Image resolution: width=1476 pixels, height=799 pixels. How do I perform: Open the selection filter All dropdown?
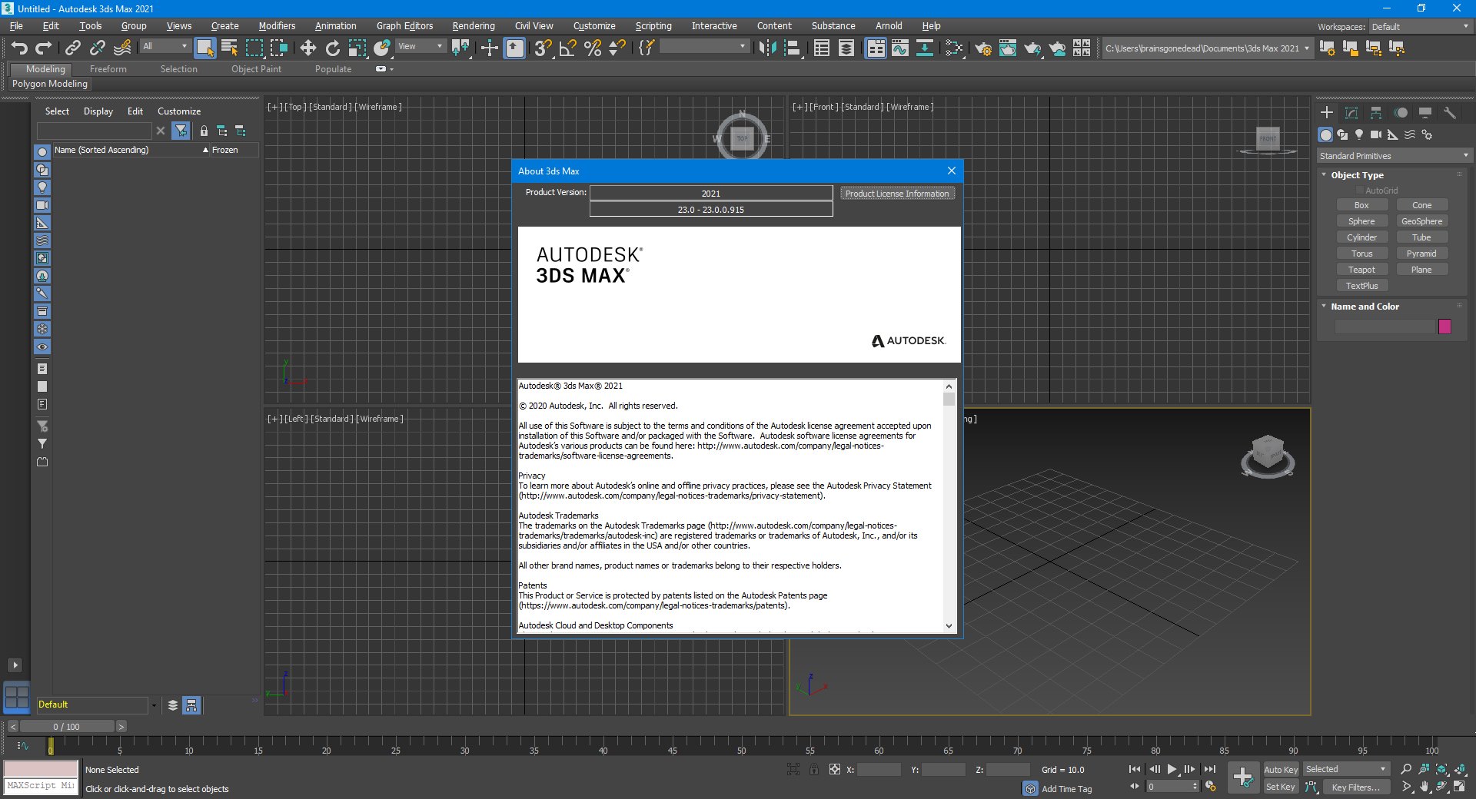(x=165, y=47)
